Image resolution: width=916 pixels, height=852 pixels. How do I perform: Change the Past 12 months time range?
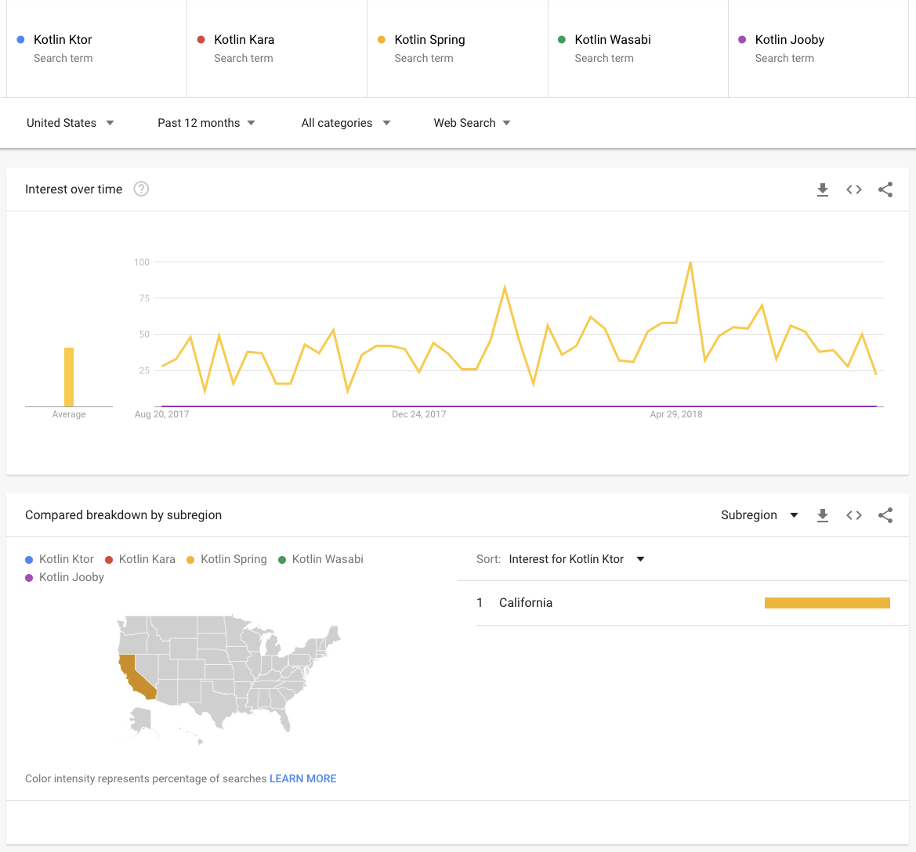point(206,123)
